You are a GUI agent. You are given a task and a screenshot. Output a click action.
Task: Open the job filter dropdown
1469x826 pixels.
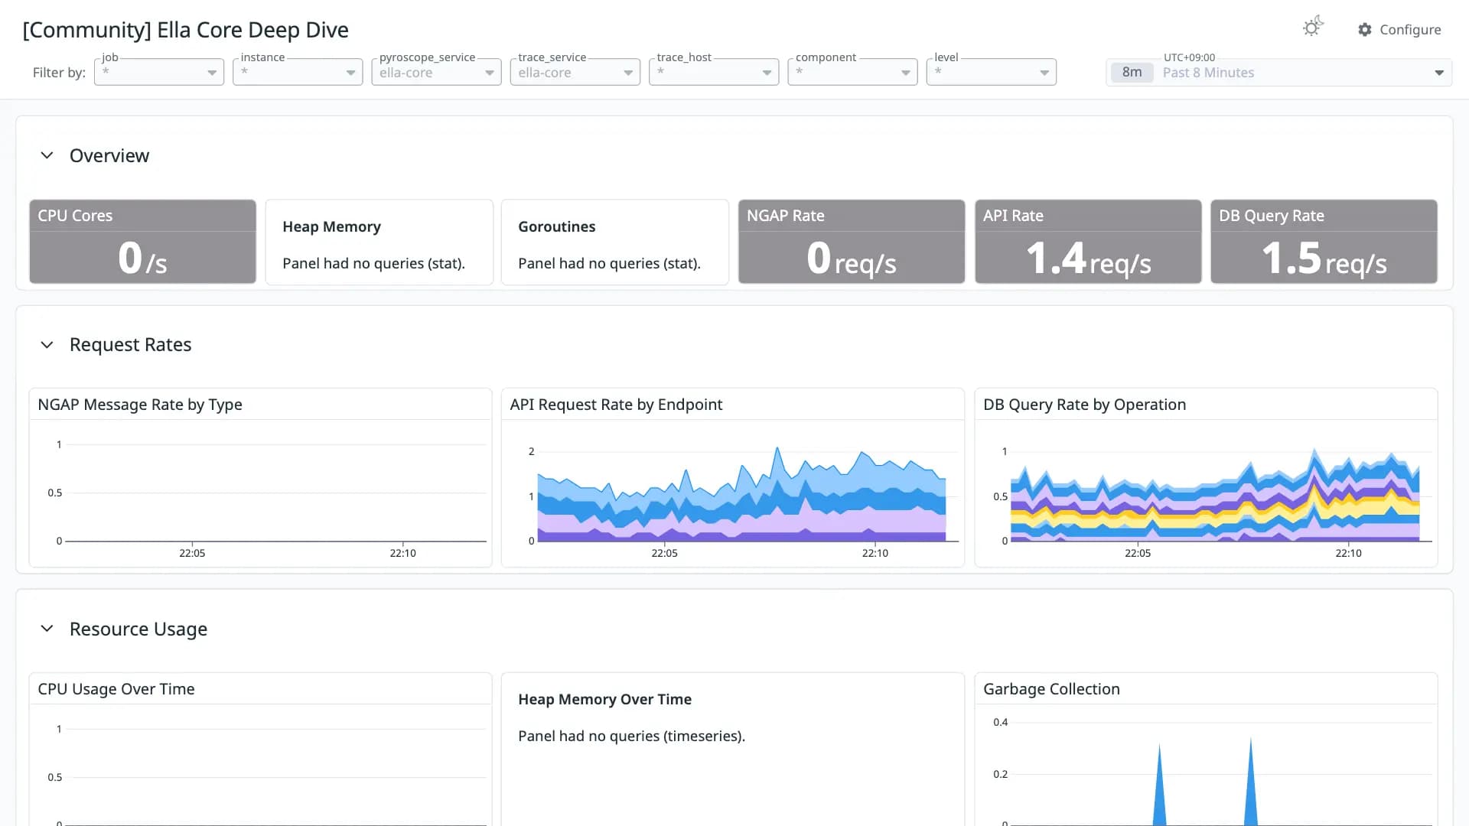click(159, 72)
